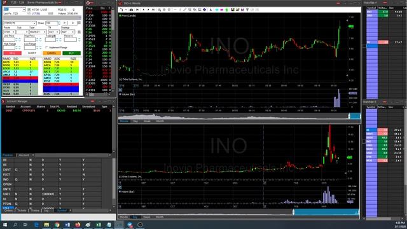Viewport: 407px width, 229px height.
Task: Open the Trades tab in Account Manager
Action: point(35,211)
